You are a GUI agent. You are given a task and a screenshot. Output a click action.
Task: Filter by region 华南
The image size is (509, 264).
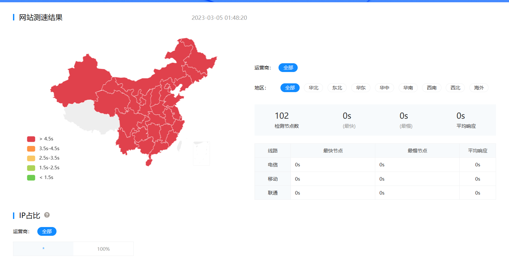point(408,88)
